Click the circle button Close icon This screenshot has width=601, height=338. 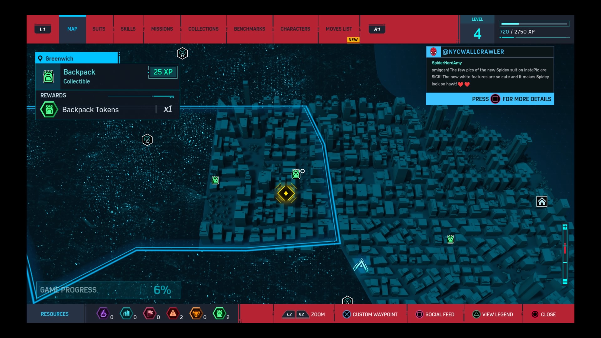coord(535,314)
